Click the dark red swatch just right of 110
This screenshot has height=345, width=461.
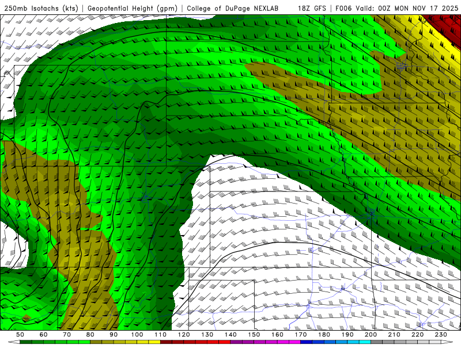pyautogui.click(x=166, y=342)
